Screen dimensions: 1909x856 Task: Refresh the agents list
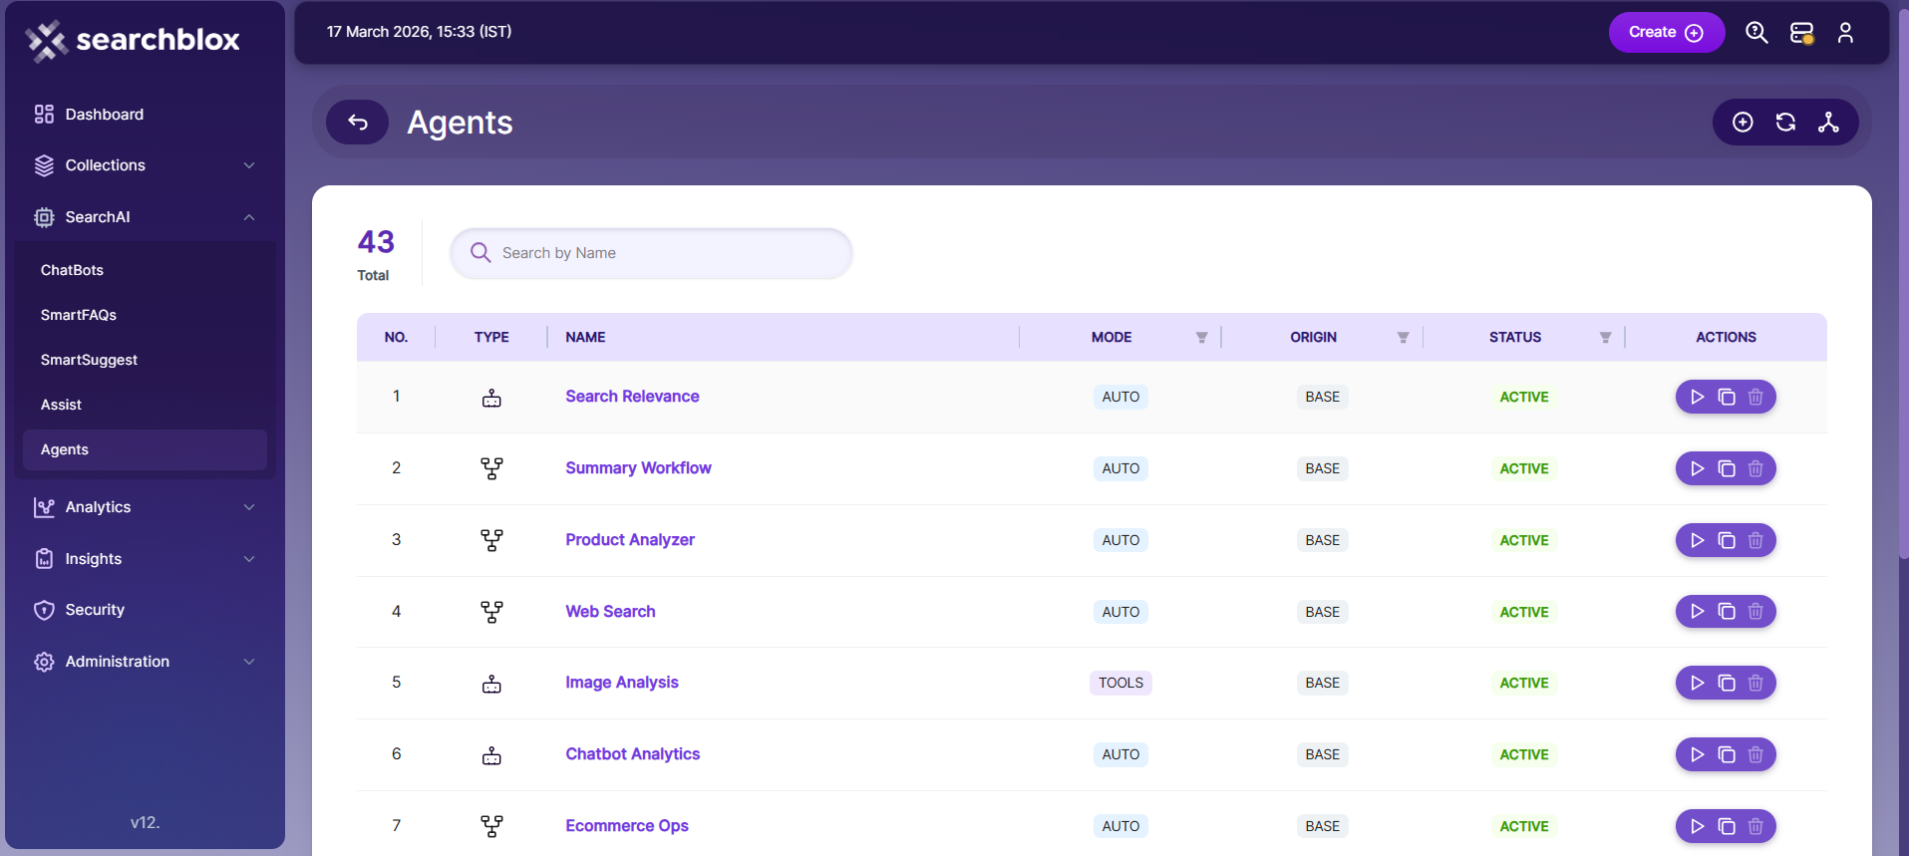1785,123
